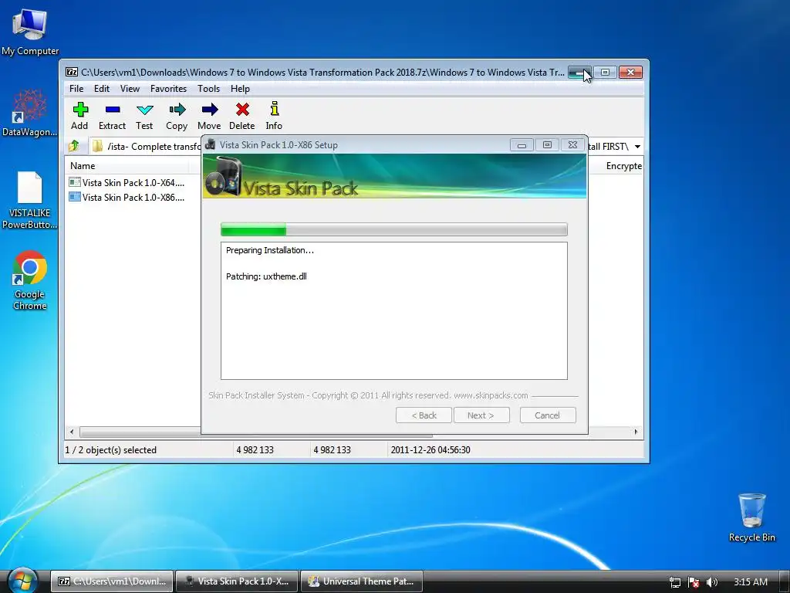790x593 pixels.
Task: Open the File menu
Action: [76, 89]
